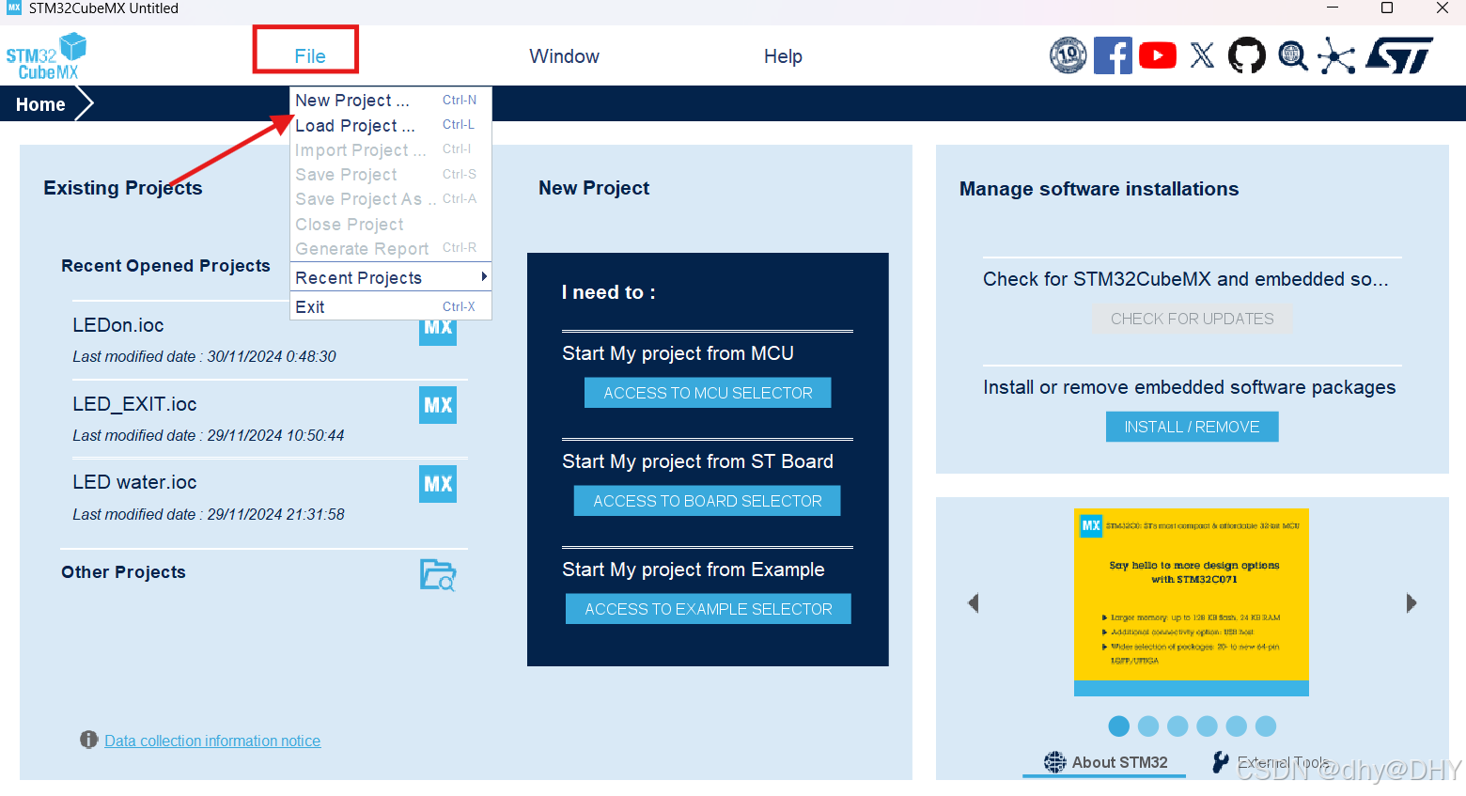Click 'Start My project from MCU' text
This screenshot has height=796, width=1466.
tap(678, 353)
